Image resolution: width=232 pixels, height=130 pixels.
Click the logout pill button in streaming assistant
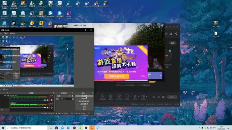[173, 43]
